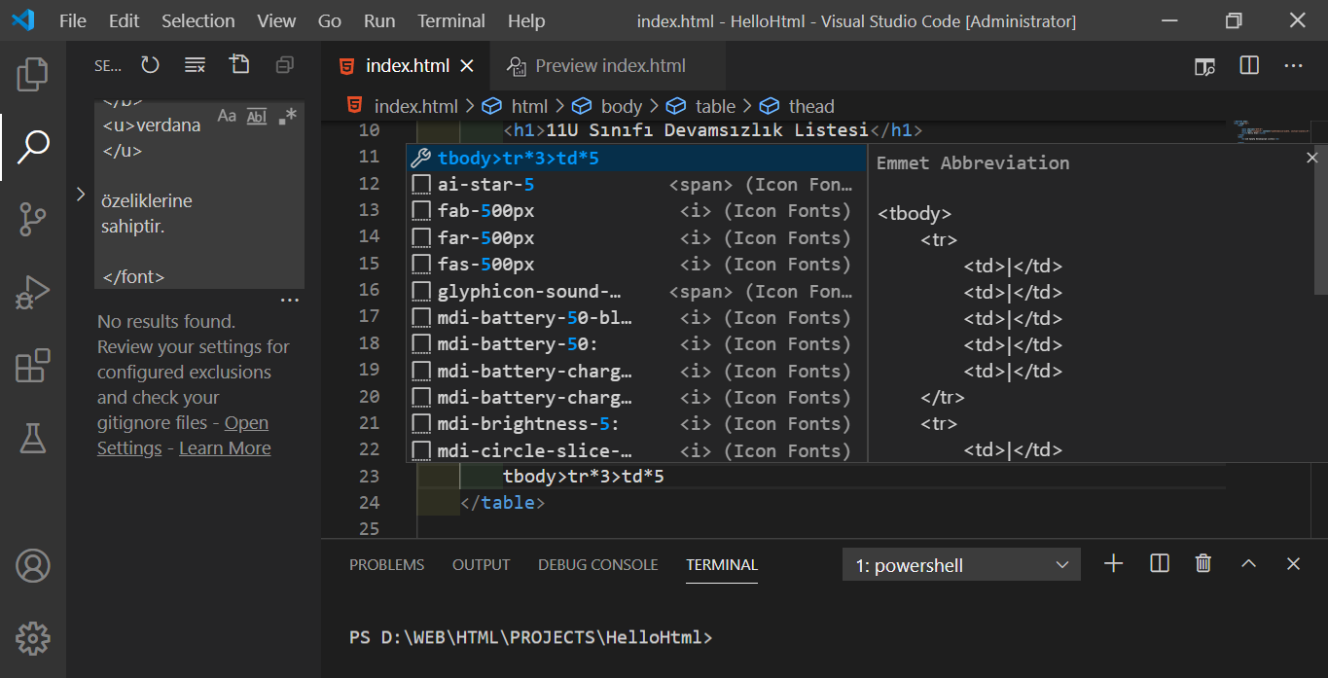Toggle Match Whole Word search option
This screenshot has width=1328, height=678.
tap(257, 116)
